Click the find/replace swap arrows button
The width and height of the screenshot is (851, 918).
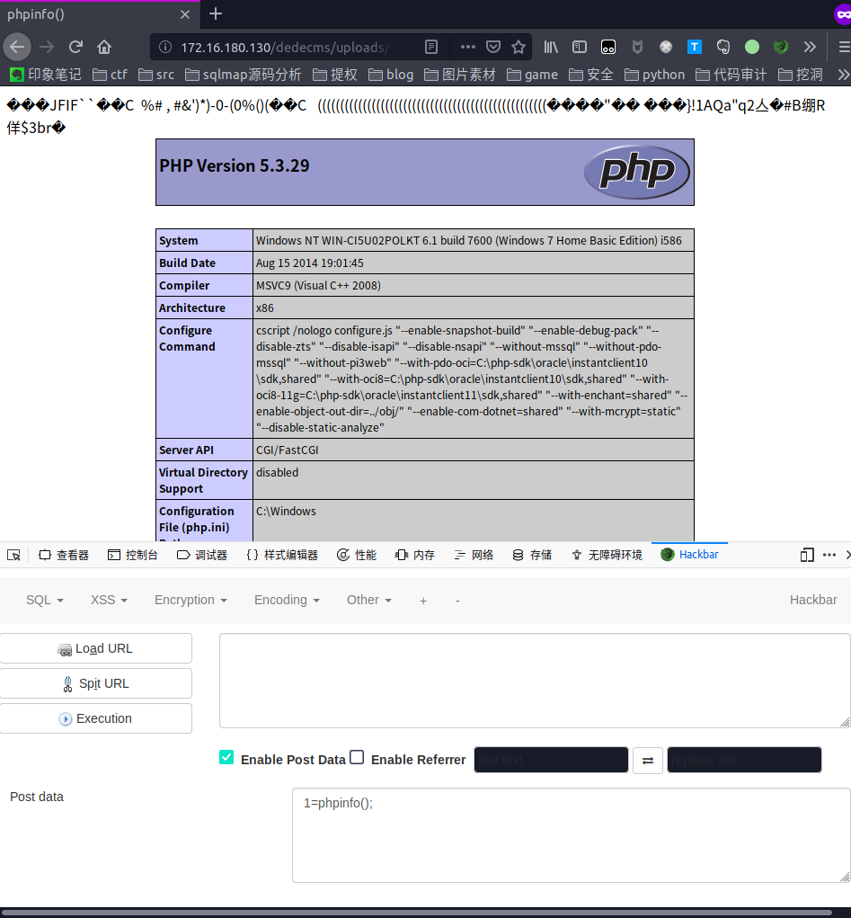point(647,760)
